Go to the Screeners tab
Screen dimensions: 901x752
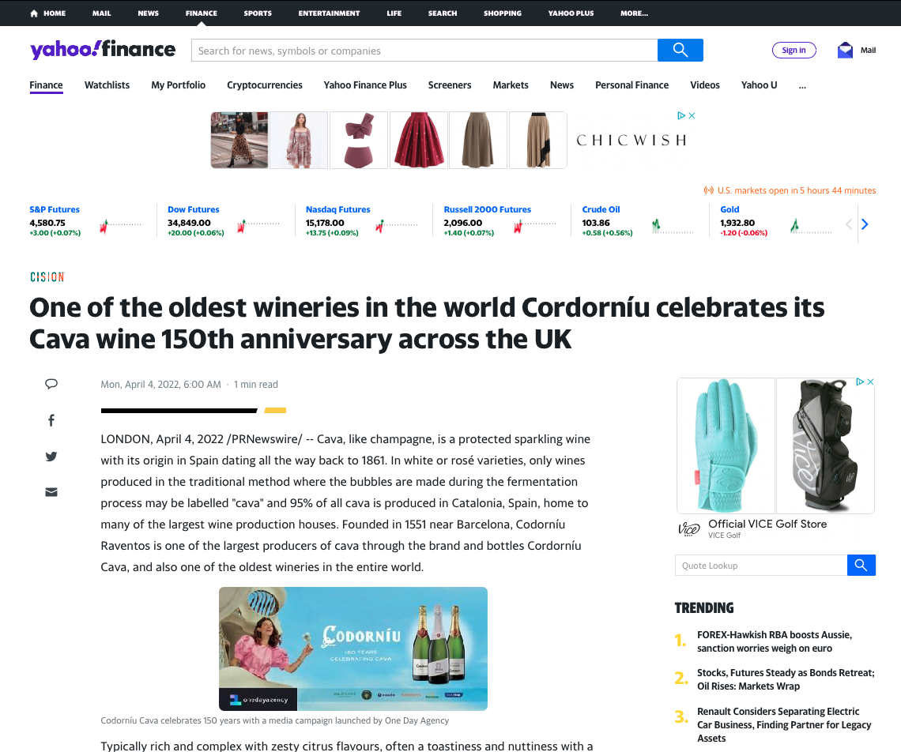[x=450, y=85]
